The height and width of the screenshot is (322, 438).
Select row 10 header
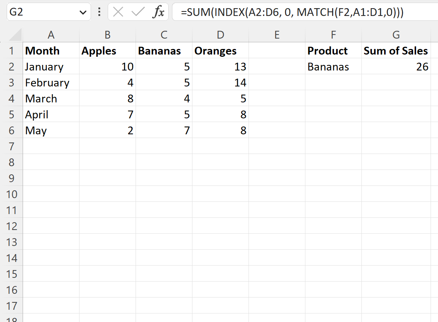point(12,194)
